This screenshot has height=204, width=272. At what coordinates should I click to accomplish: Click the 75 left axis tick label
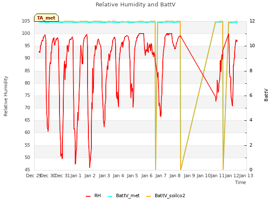pyautogui.click(x=27, y=95)
